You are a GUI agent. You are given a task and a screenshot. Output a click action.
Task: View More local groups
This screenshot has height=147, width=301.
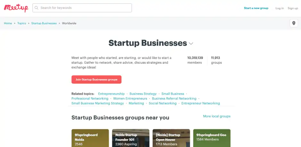click(216, 116)
